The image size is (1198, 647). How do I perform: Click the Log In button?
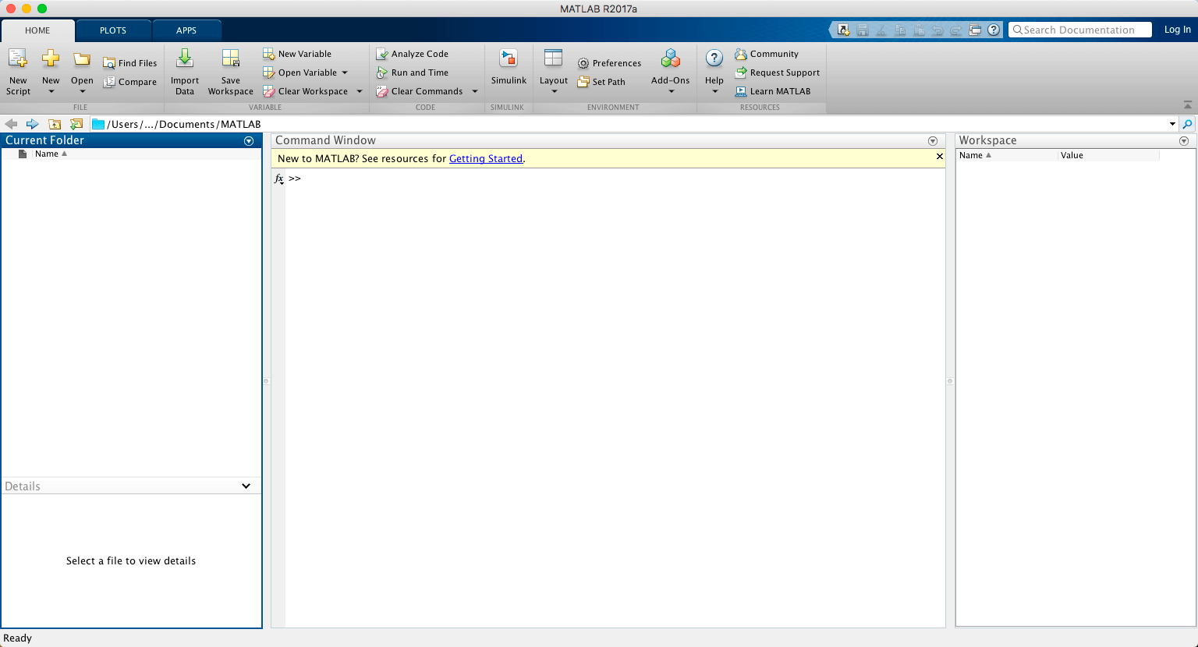point(1177,30)
